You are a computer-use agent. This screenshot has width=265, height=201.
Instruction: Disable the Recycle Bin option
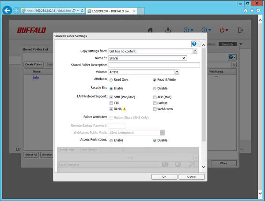point(155,89)
